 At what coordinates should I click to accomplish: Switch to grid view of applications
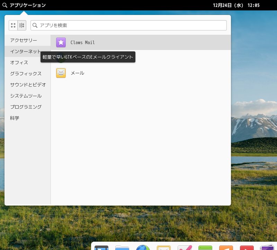tap(13, 25)
